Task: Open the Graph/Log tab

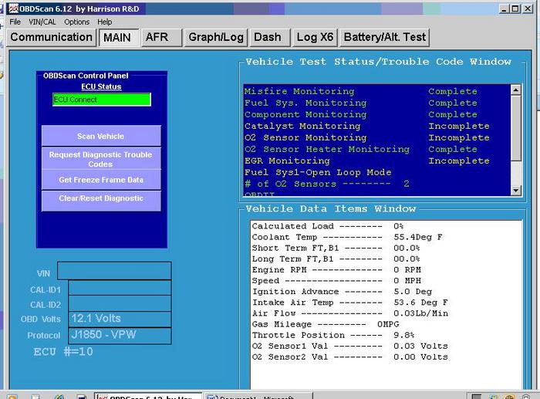Action: (x=216, y=37)
